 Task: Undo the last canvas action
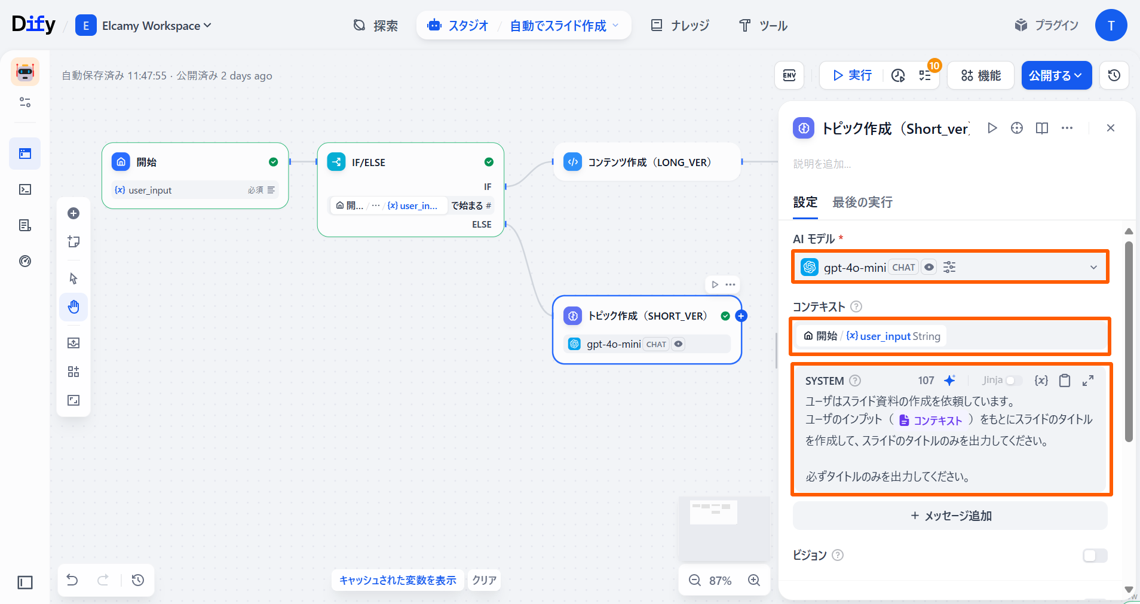point(72,580)
